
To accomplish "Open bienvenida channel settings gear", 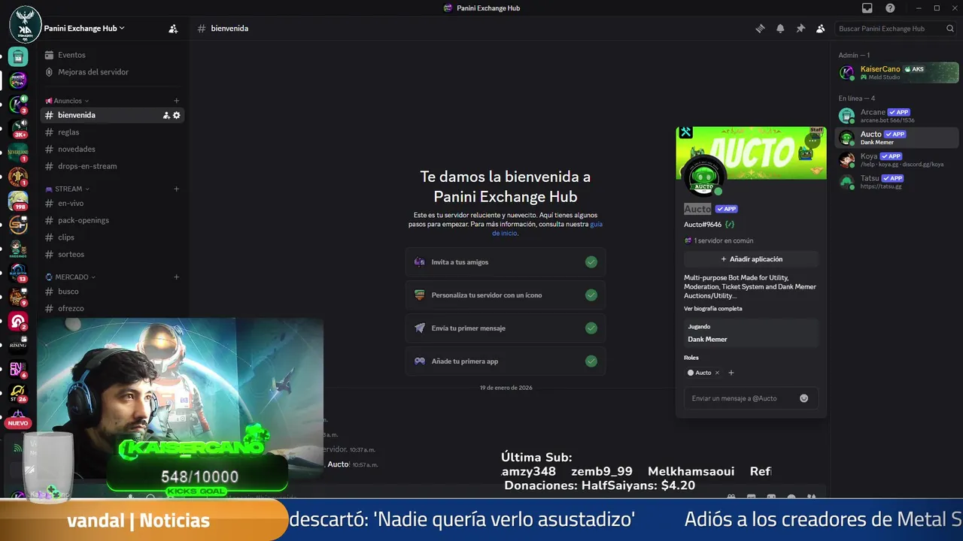I will [177, 115].
